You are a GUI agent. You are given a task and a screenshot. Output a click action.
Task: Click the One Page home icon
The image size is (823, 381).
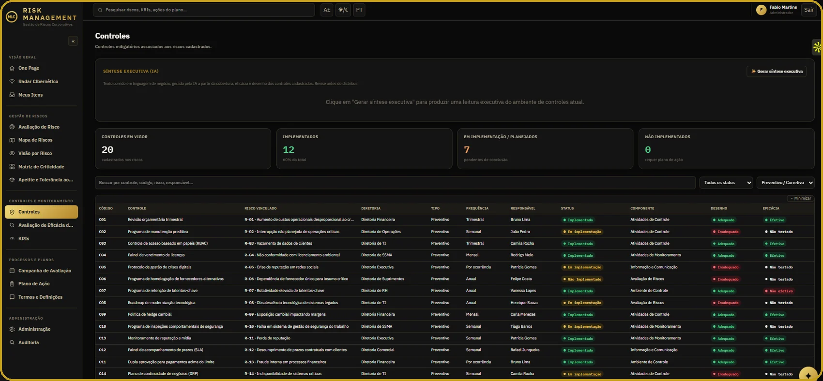tap(12, 68)
